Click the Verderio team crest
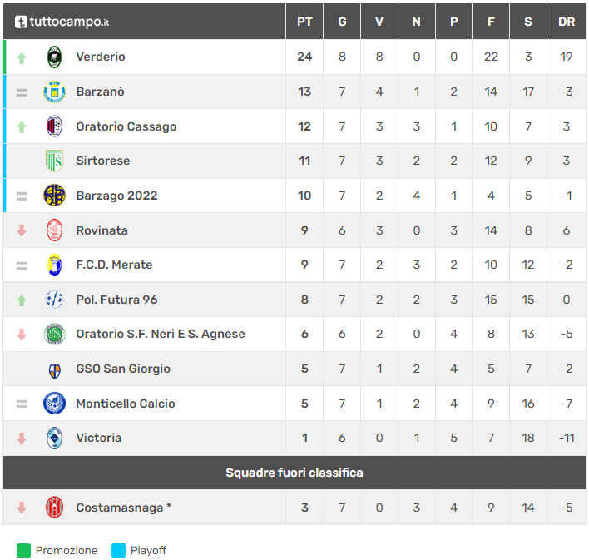The height and width of the screenshot is (560, 589). [54, 57]
